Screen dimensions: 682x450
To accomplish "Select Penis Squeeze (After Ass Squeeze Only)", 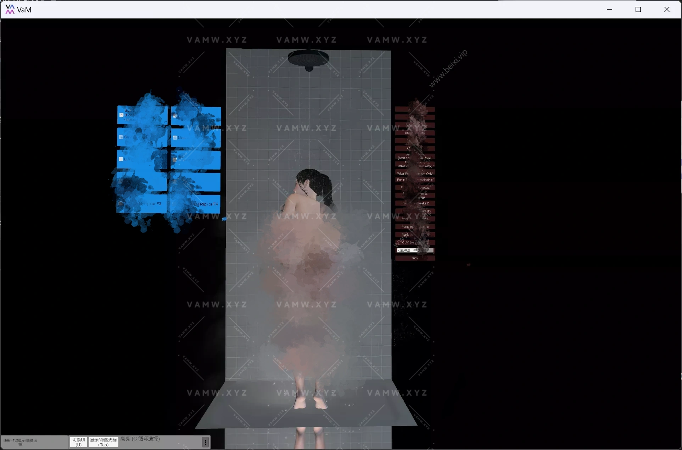I will [x=415, y=164].
